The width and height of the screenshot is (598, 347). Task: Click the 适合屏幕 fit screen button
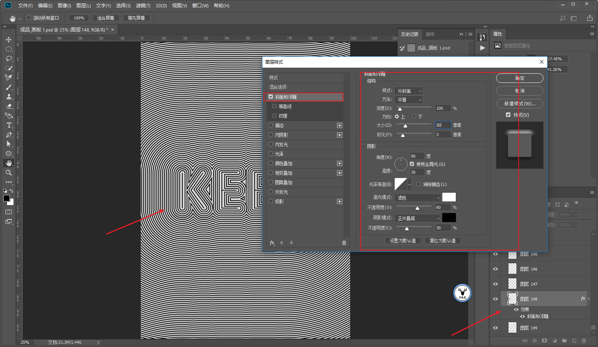point(106,18)
